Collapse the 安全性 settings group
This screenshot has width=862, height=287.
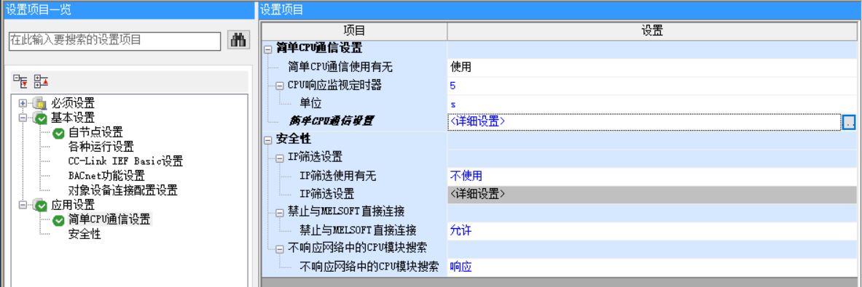[x=267, y=140]
